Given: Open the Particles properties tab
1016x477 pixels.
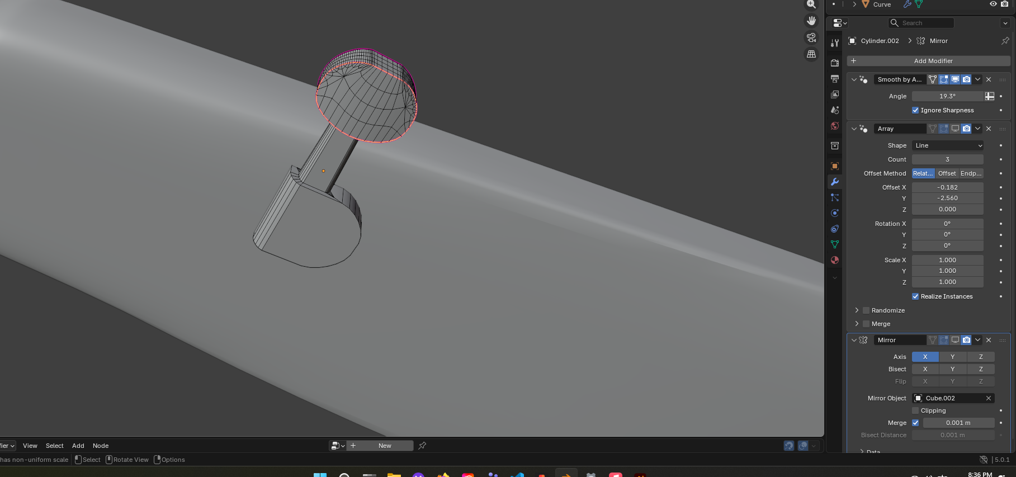Looking at the screenshot, I should (835, 197).
